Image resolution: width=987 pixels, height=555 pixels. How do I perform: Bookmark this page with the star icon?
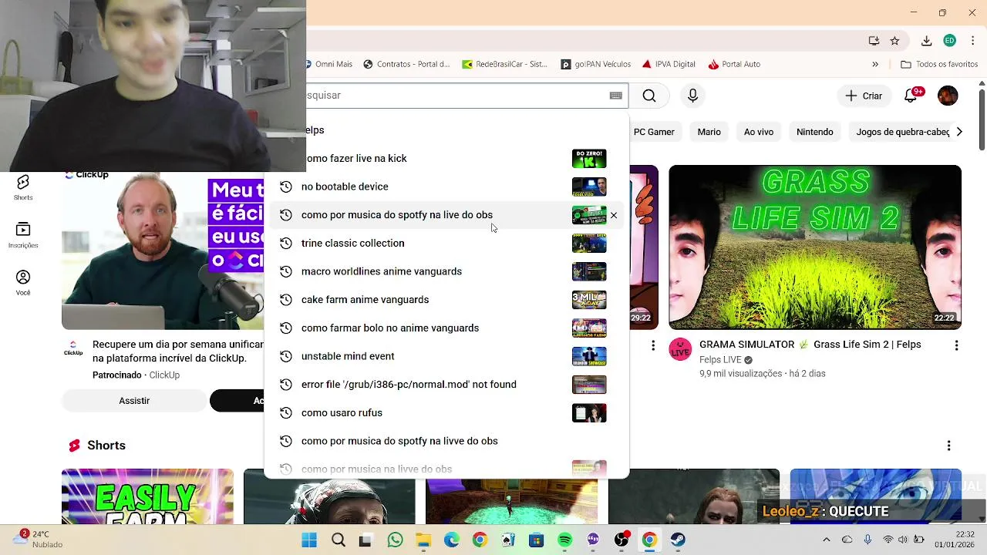(894, 41)
